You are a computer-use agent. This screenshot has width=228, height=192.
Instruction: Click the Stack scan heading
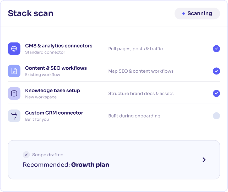tap(31, 13)
